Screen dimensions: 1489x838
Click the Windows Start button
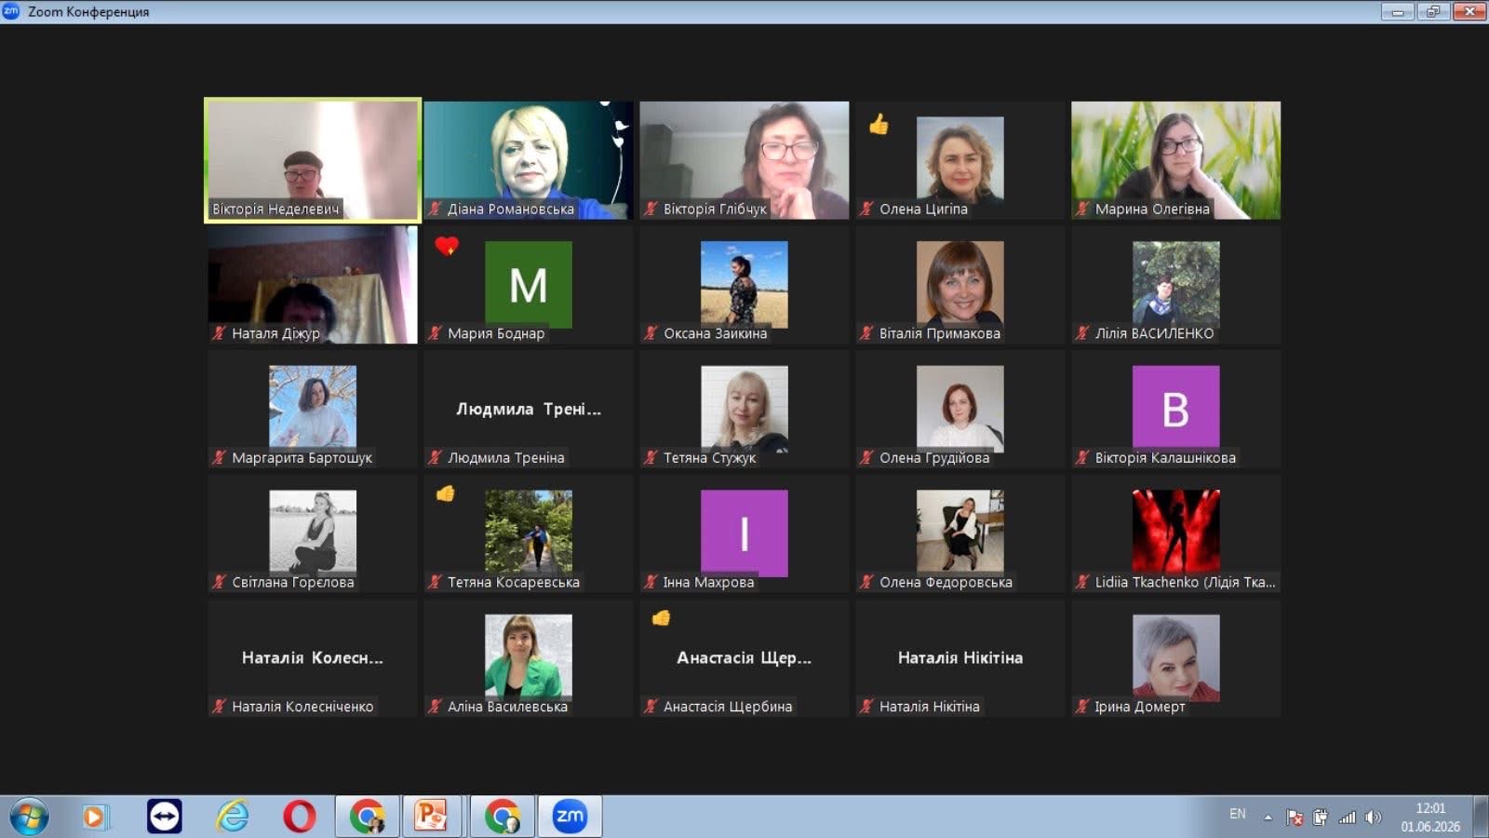click(x=28, y=817)
